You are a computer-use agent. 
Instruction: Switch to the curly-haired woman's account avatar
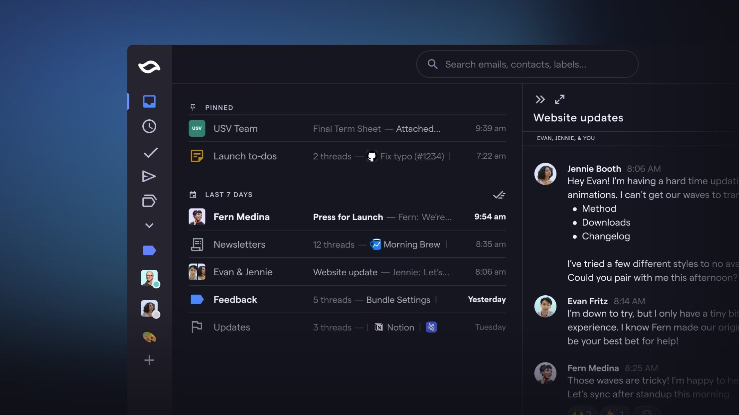click(x=149, y=308)
